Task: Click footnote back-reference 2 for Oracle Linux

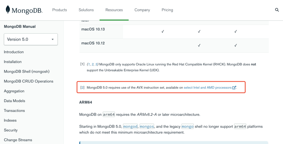Action: [92, 64]
